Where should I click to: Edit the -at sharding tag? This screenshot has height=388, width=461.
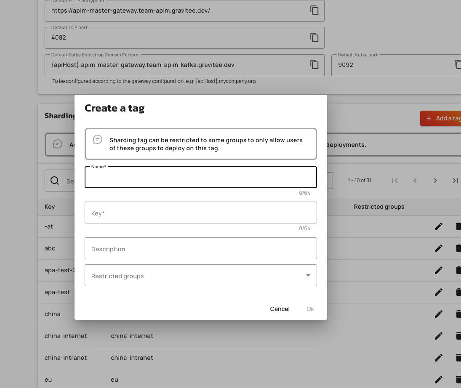438,226
